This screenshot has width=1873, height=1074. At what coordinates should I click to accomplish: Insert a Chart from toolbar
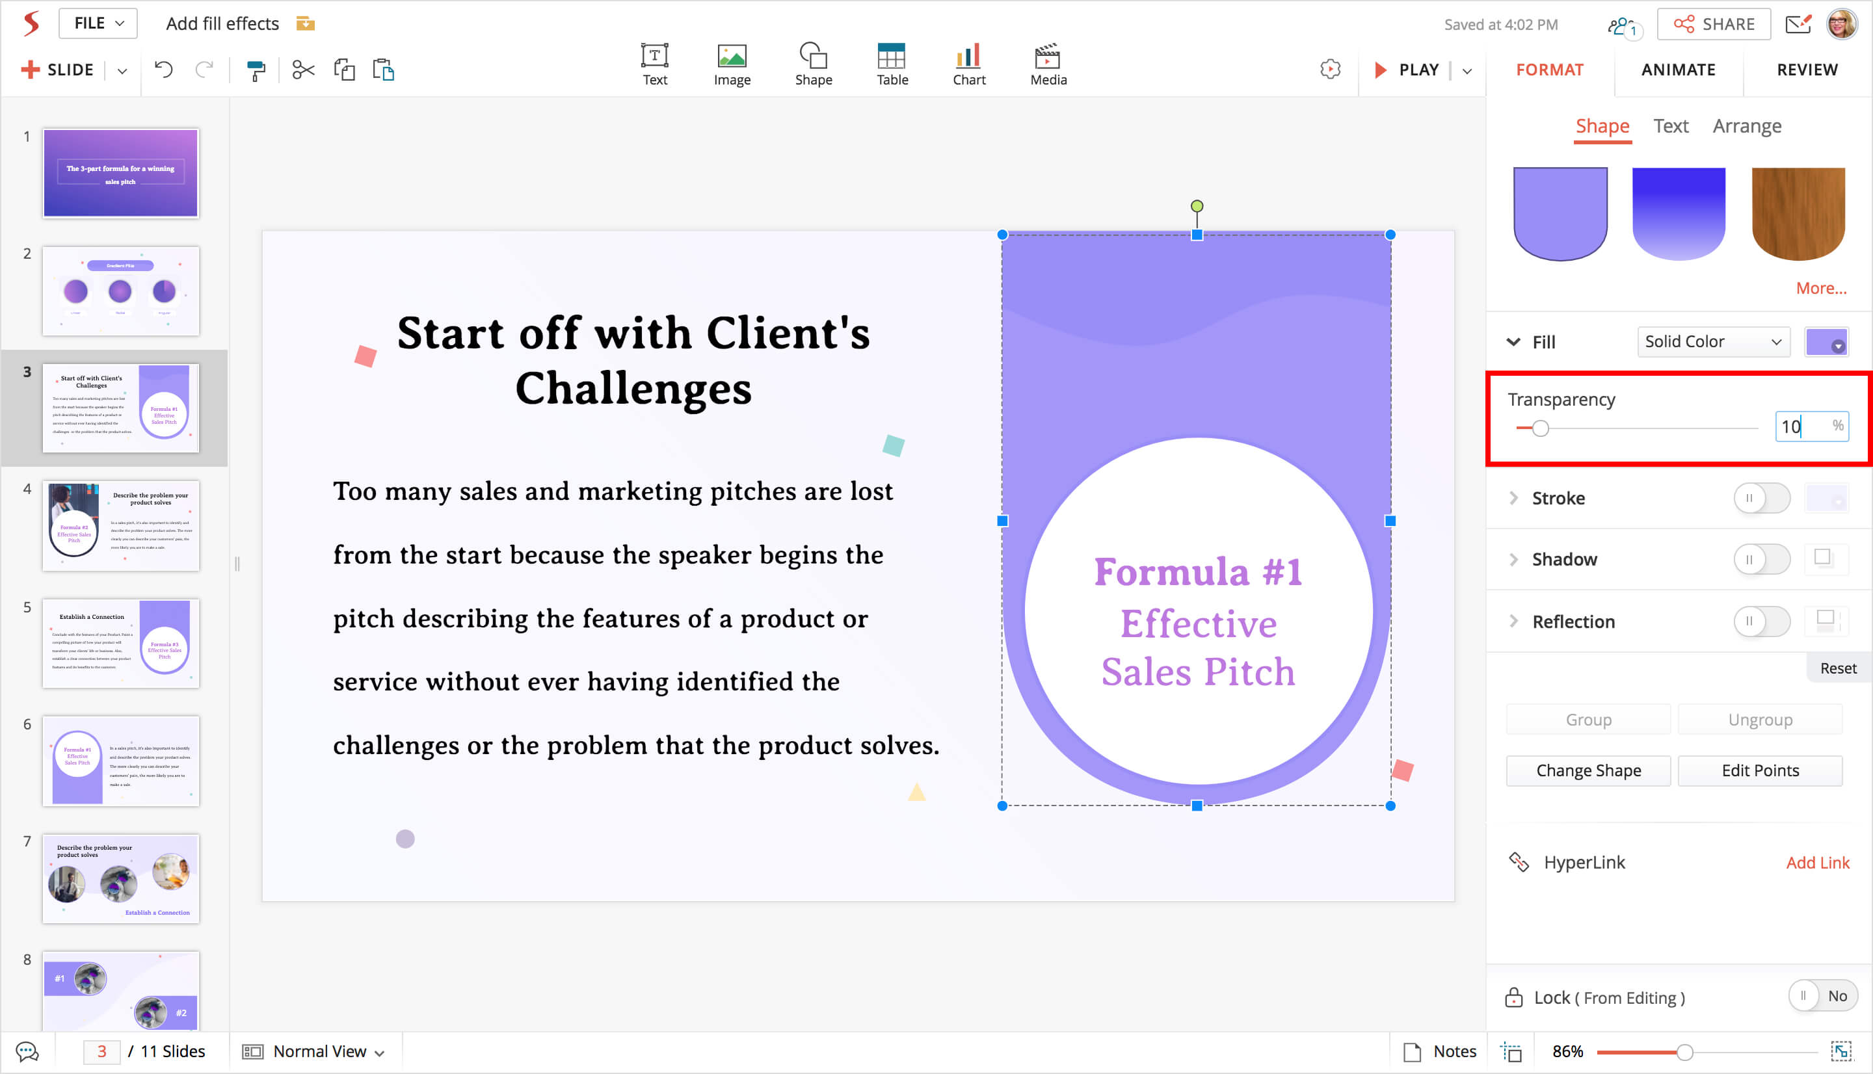968,64
